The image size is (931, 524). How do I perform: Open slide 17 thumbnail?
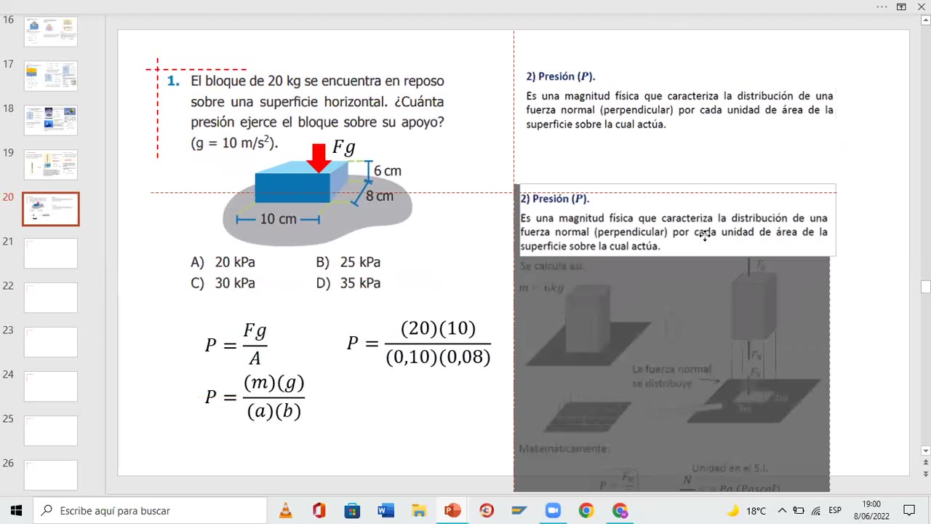click(51, 76)
